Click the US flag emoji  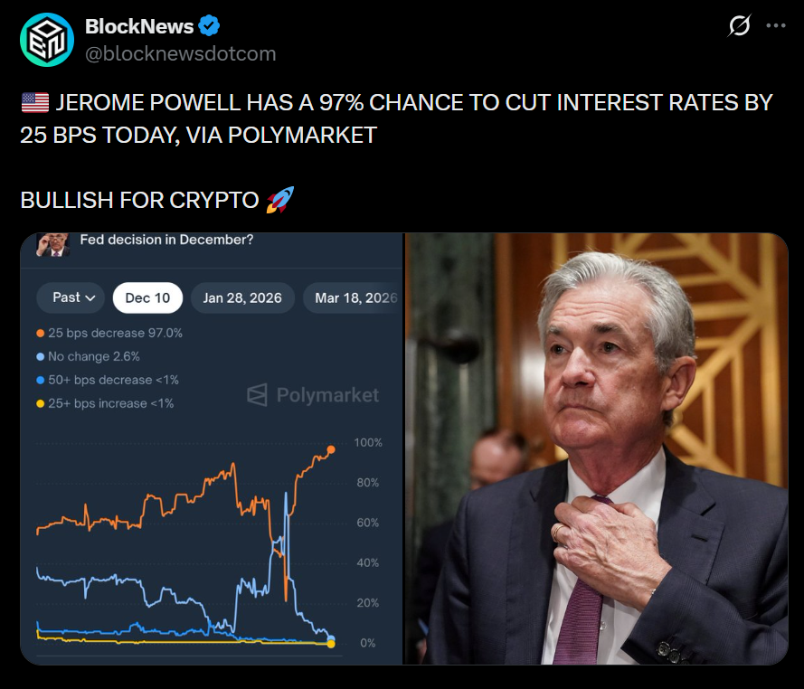[34, 102]
